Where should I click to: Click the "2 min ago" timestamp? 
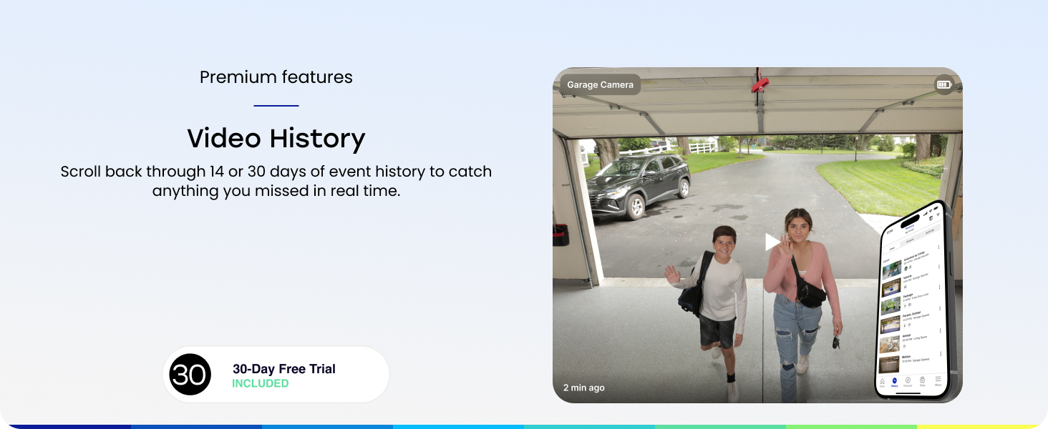583,388
